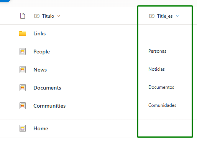This screenshot has height=148, width=197.
Task: Open the Documents item
Action: click(x=47, y=88)
